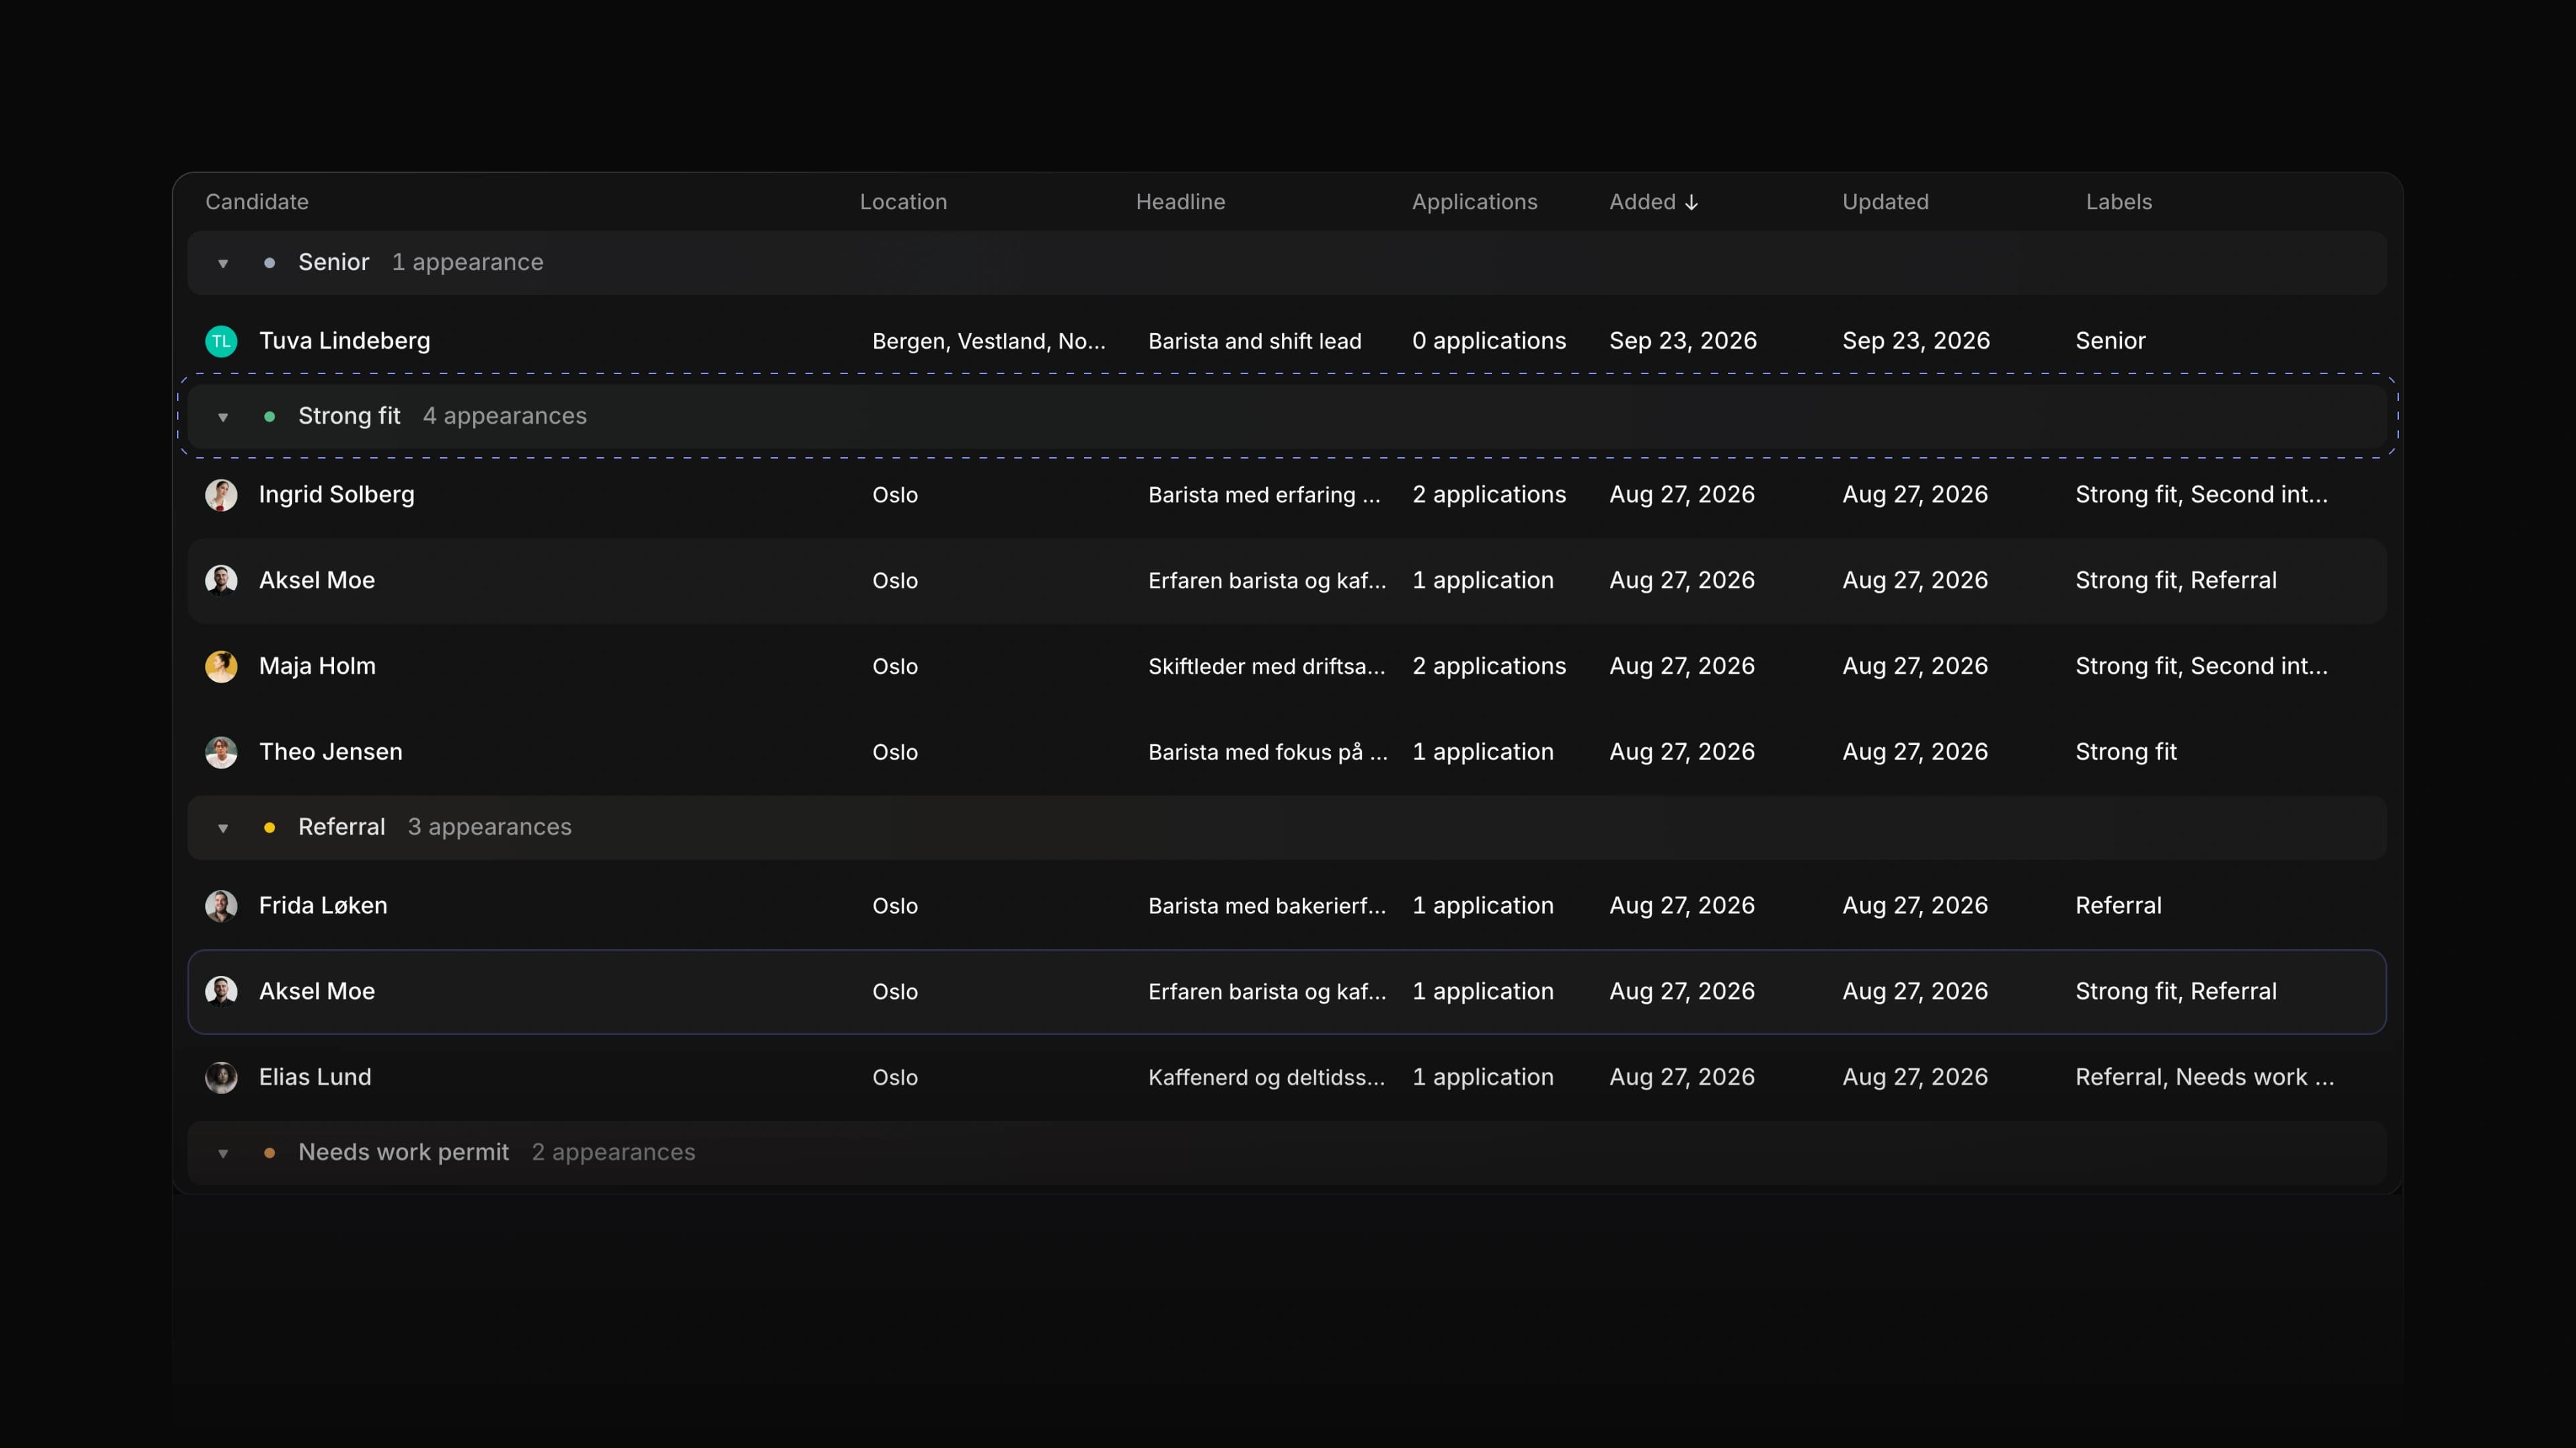
Task: Click the Headline column header
Action: coord(1180,202)
